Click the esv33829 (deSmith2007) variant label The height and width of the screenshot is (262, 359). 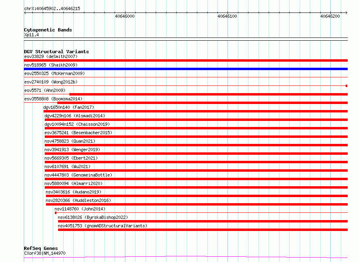pos(50,56)
